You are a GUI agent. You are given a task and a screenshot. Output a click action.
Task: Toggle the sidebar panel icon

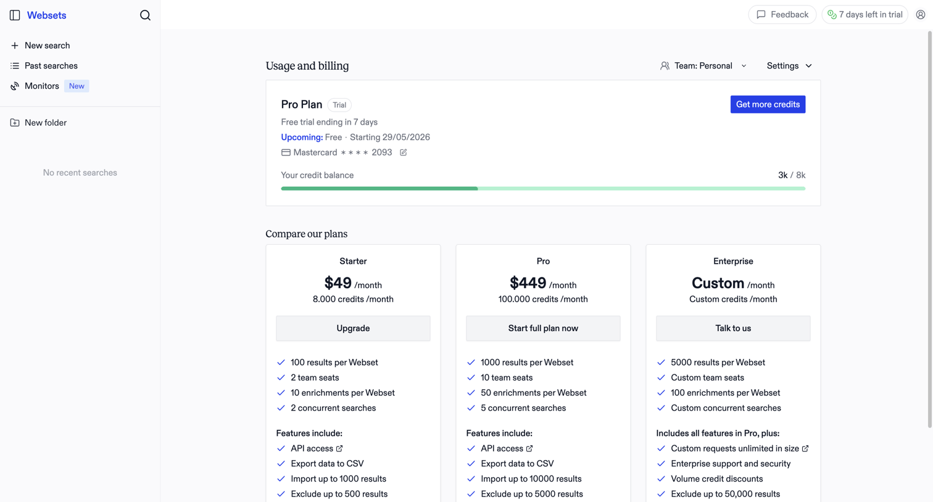[15, 15]
